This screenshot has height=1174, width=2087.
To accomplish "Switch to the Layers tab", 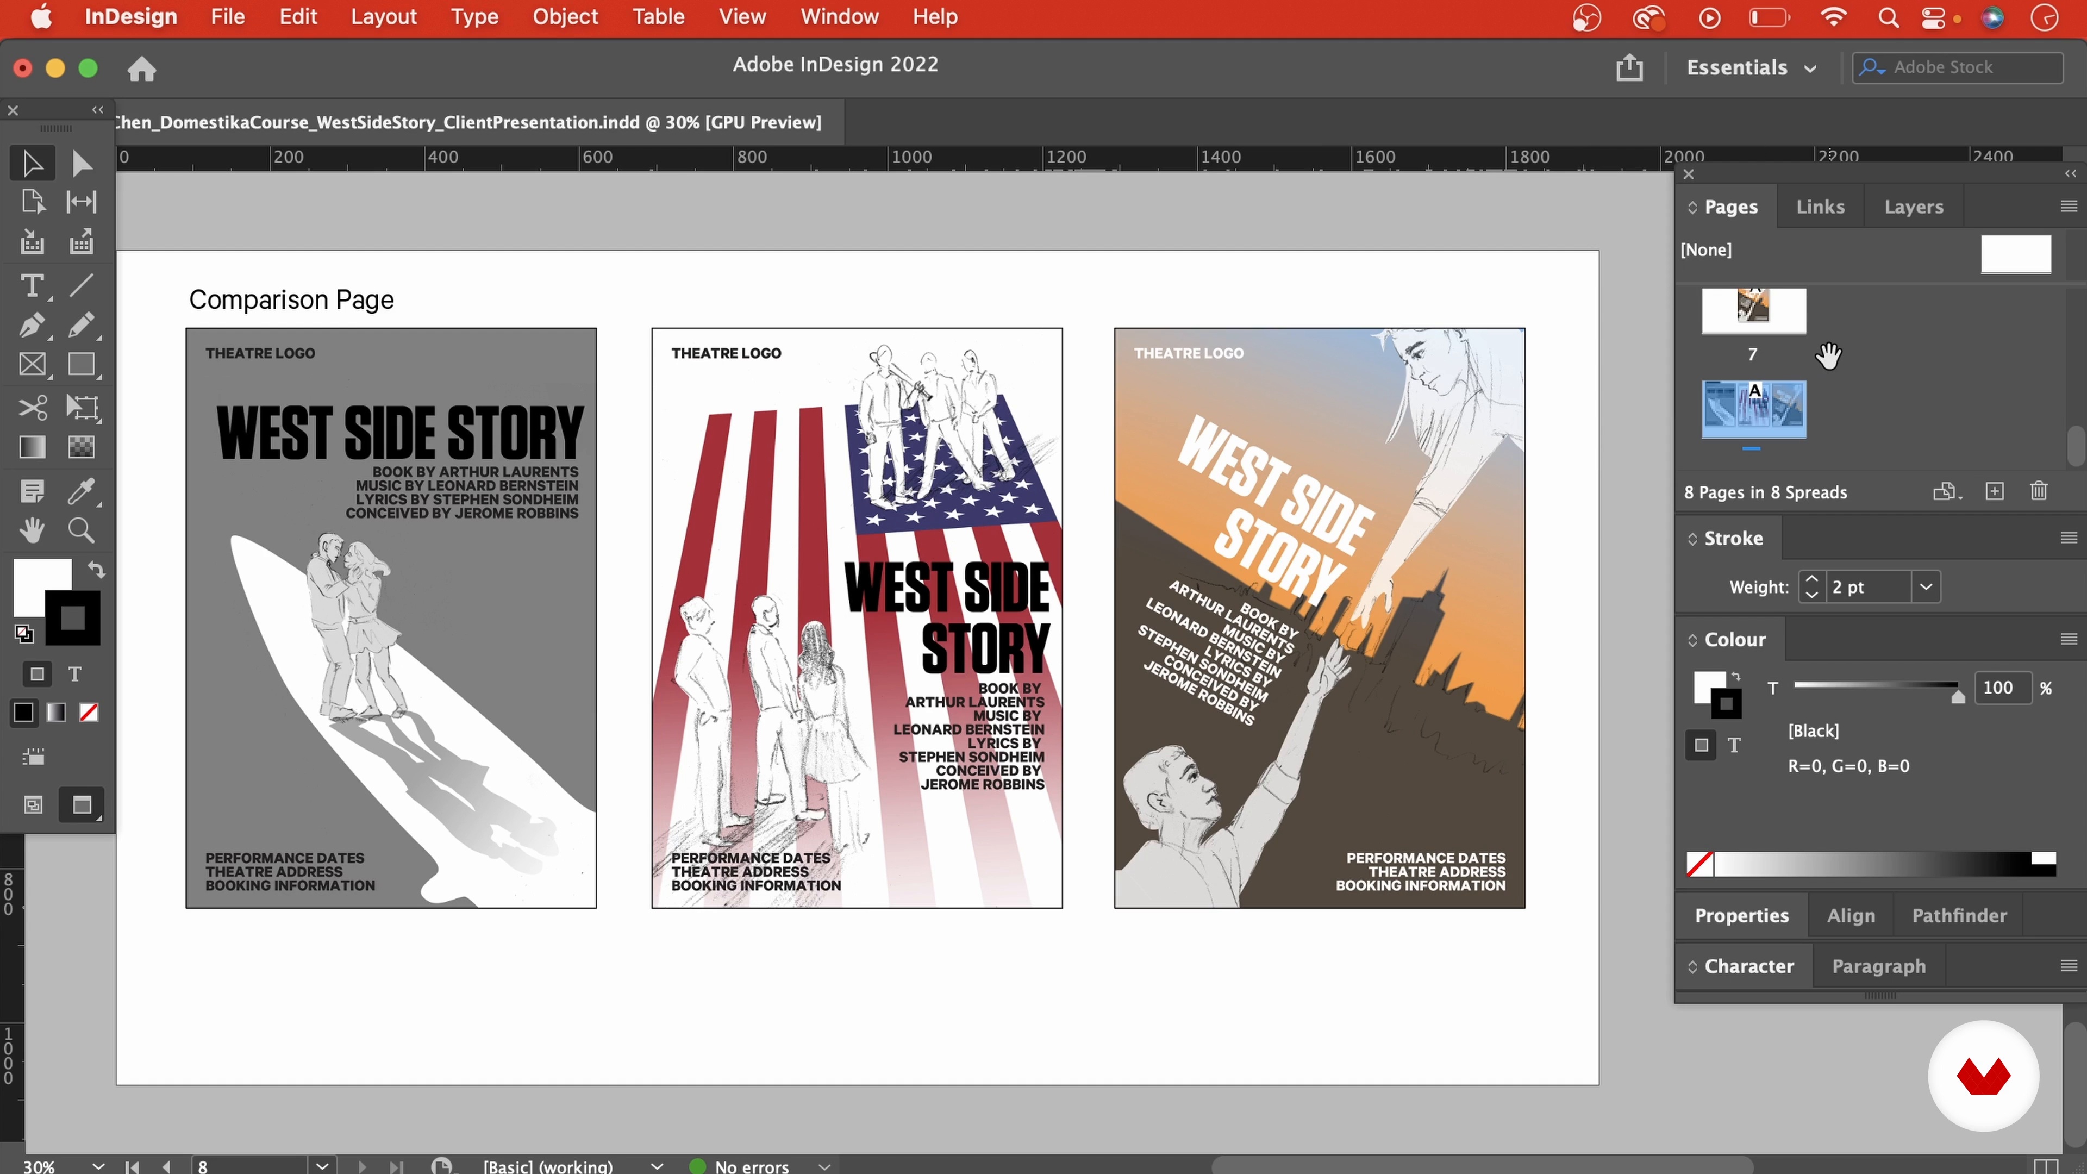I will pyautogui.click(x=1914, y=207).
